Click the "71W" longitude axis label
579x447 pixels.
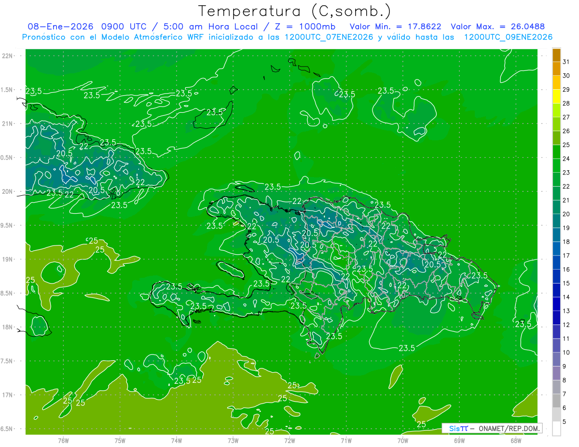click(346, 440)
